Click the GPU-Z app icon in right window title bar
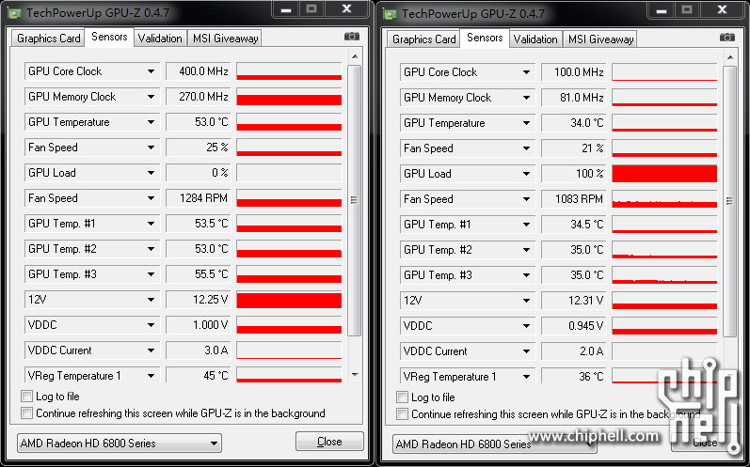The height and width of the screenshot is (467, 750). (x=391, y=14)
